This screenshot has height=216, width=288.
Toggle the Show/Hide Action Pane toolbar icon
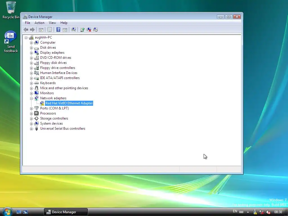click(x=65, y=30)
